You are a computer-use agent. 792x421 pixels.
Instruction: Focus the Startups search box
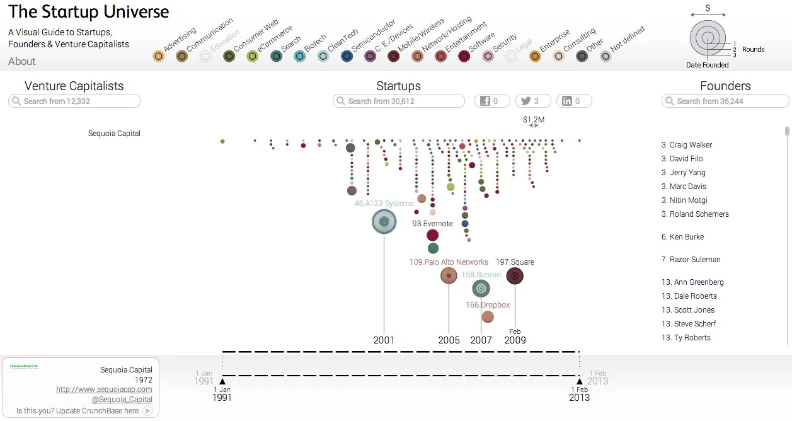(x=399, y=101)
